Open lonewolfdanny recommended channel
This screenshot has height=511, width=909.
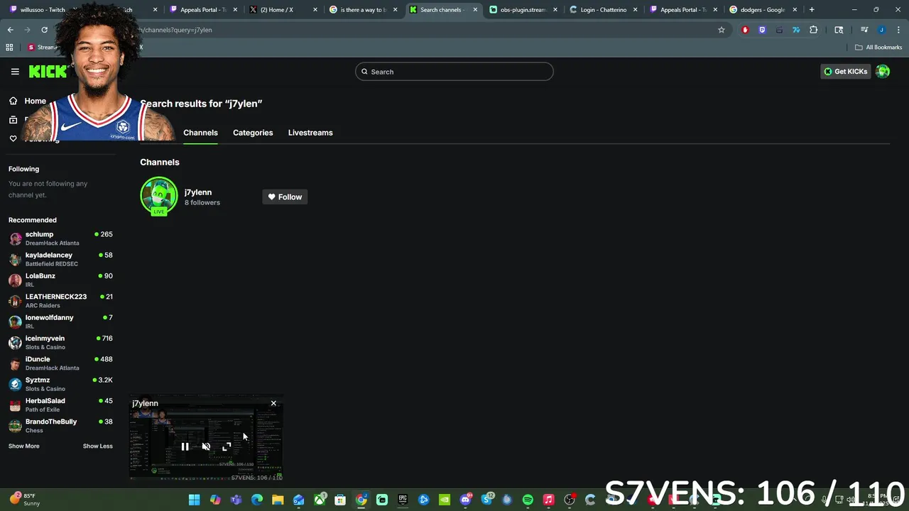tap(60, 322)
